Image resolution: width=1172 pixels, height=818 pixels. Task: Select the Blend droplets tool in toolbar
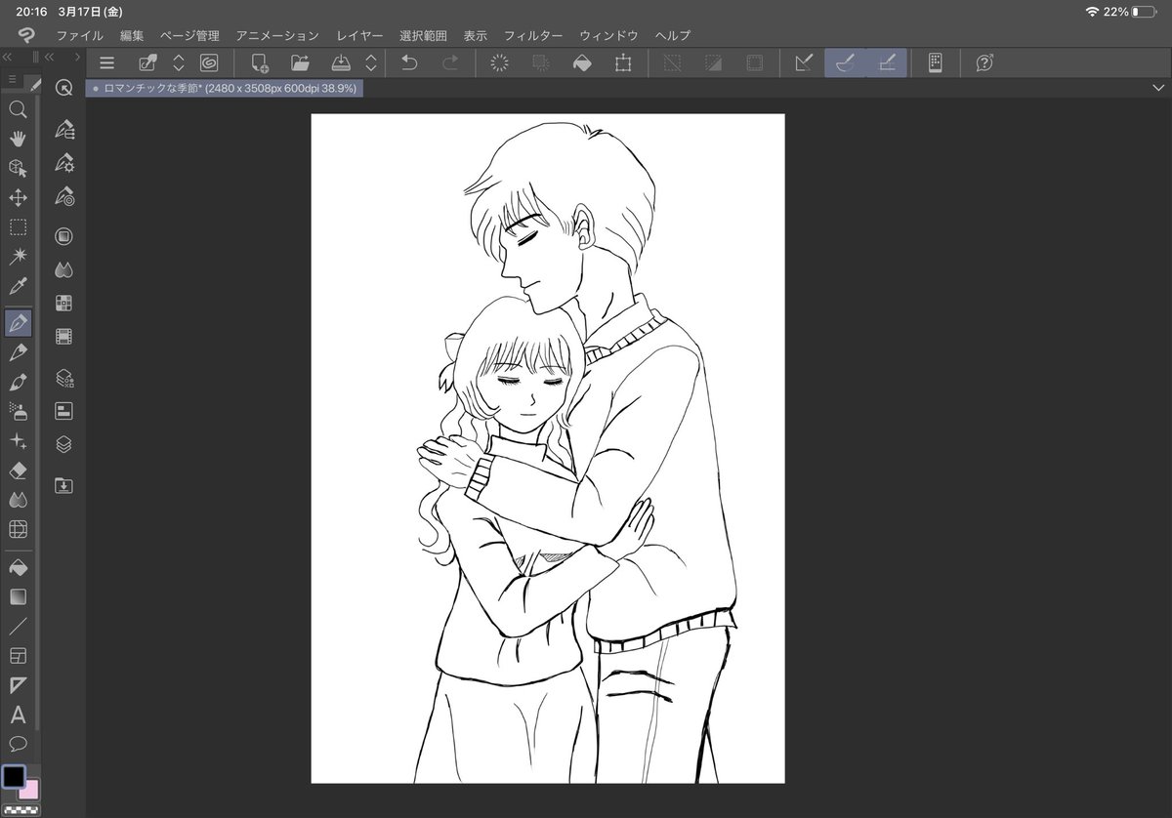click(x=18, y=500)
